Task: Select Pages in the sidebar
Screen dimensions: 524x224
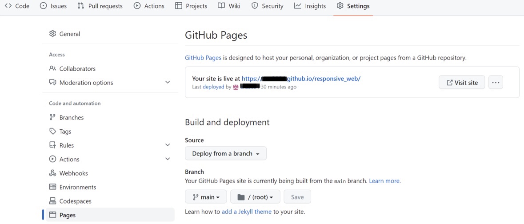Action: (110, 215)
